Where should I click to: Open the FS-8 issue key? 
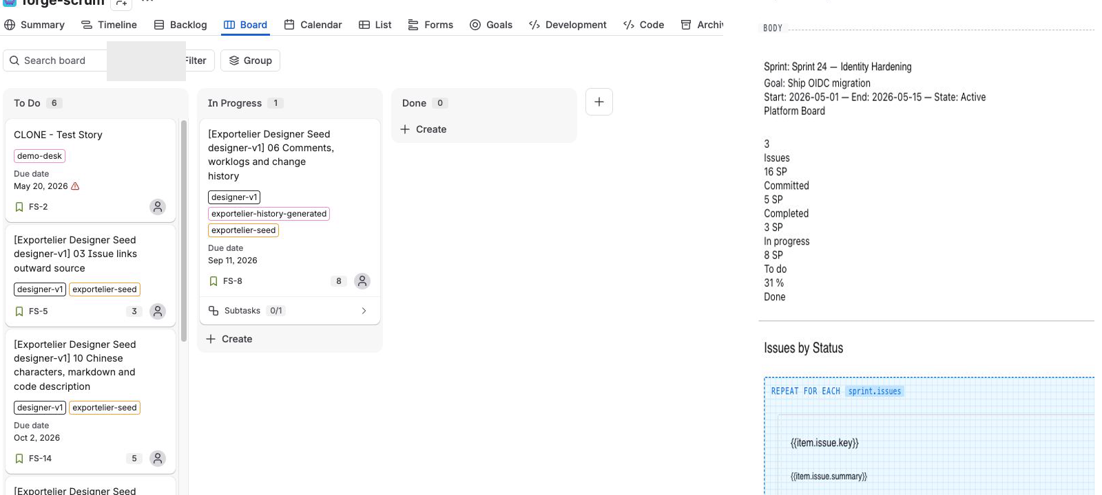[x=233, y=281]
